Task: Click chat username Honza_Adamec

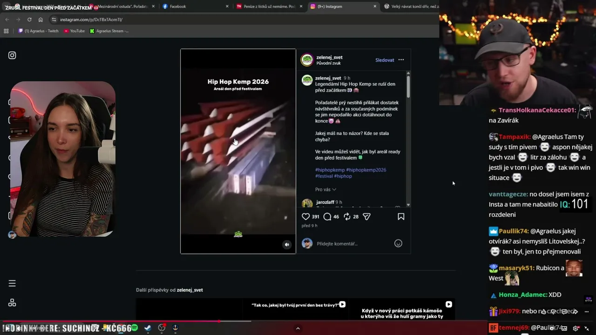Action: coord(523,295)
